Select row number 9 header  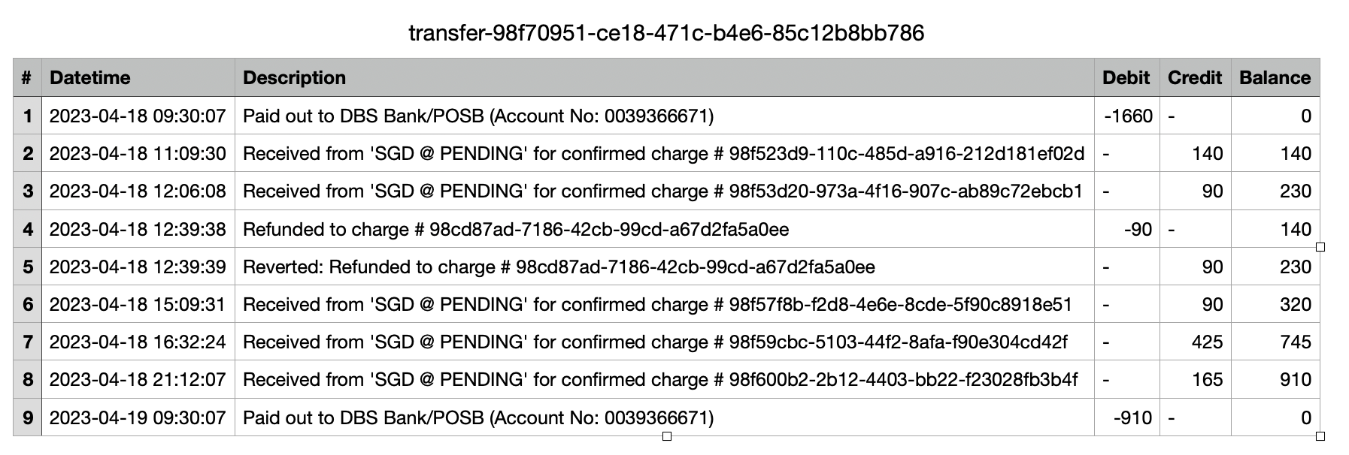(x=27, y=417)
